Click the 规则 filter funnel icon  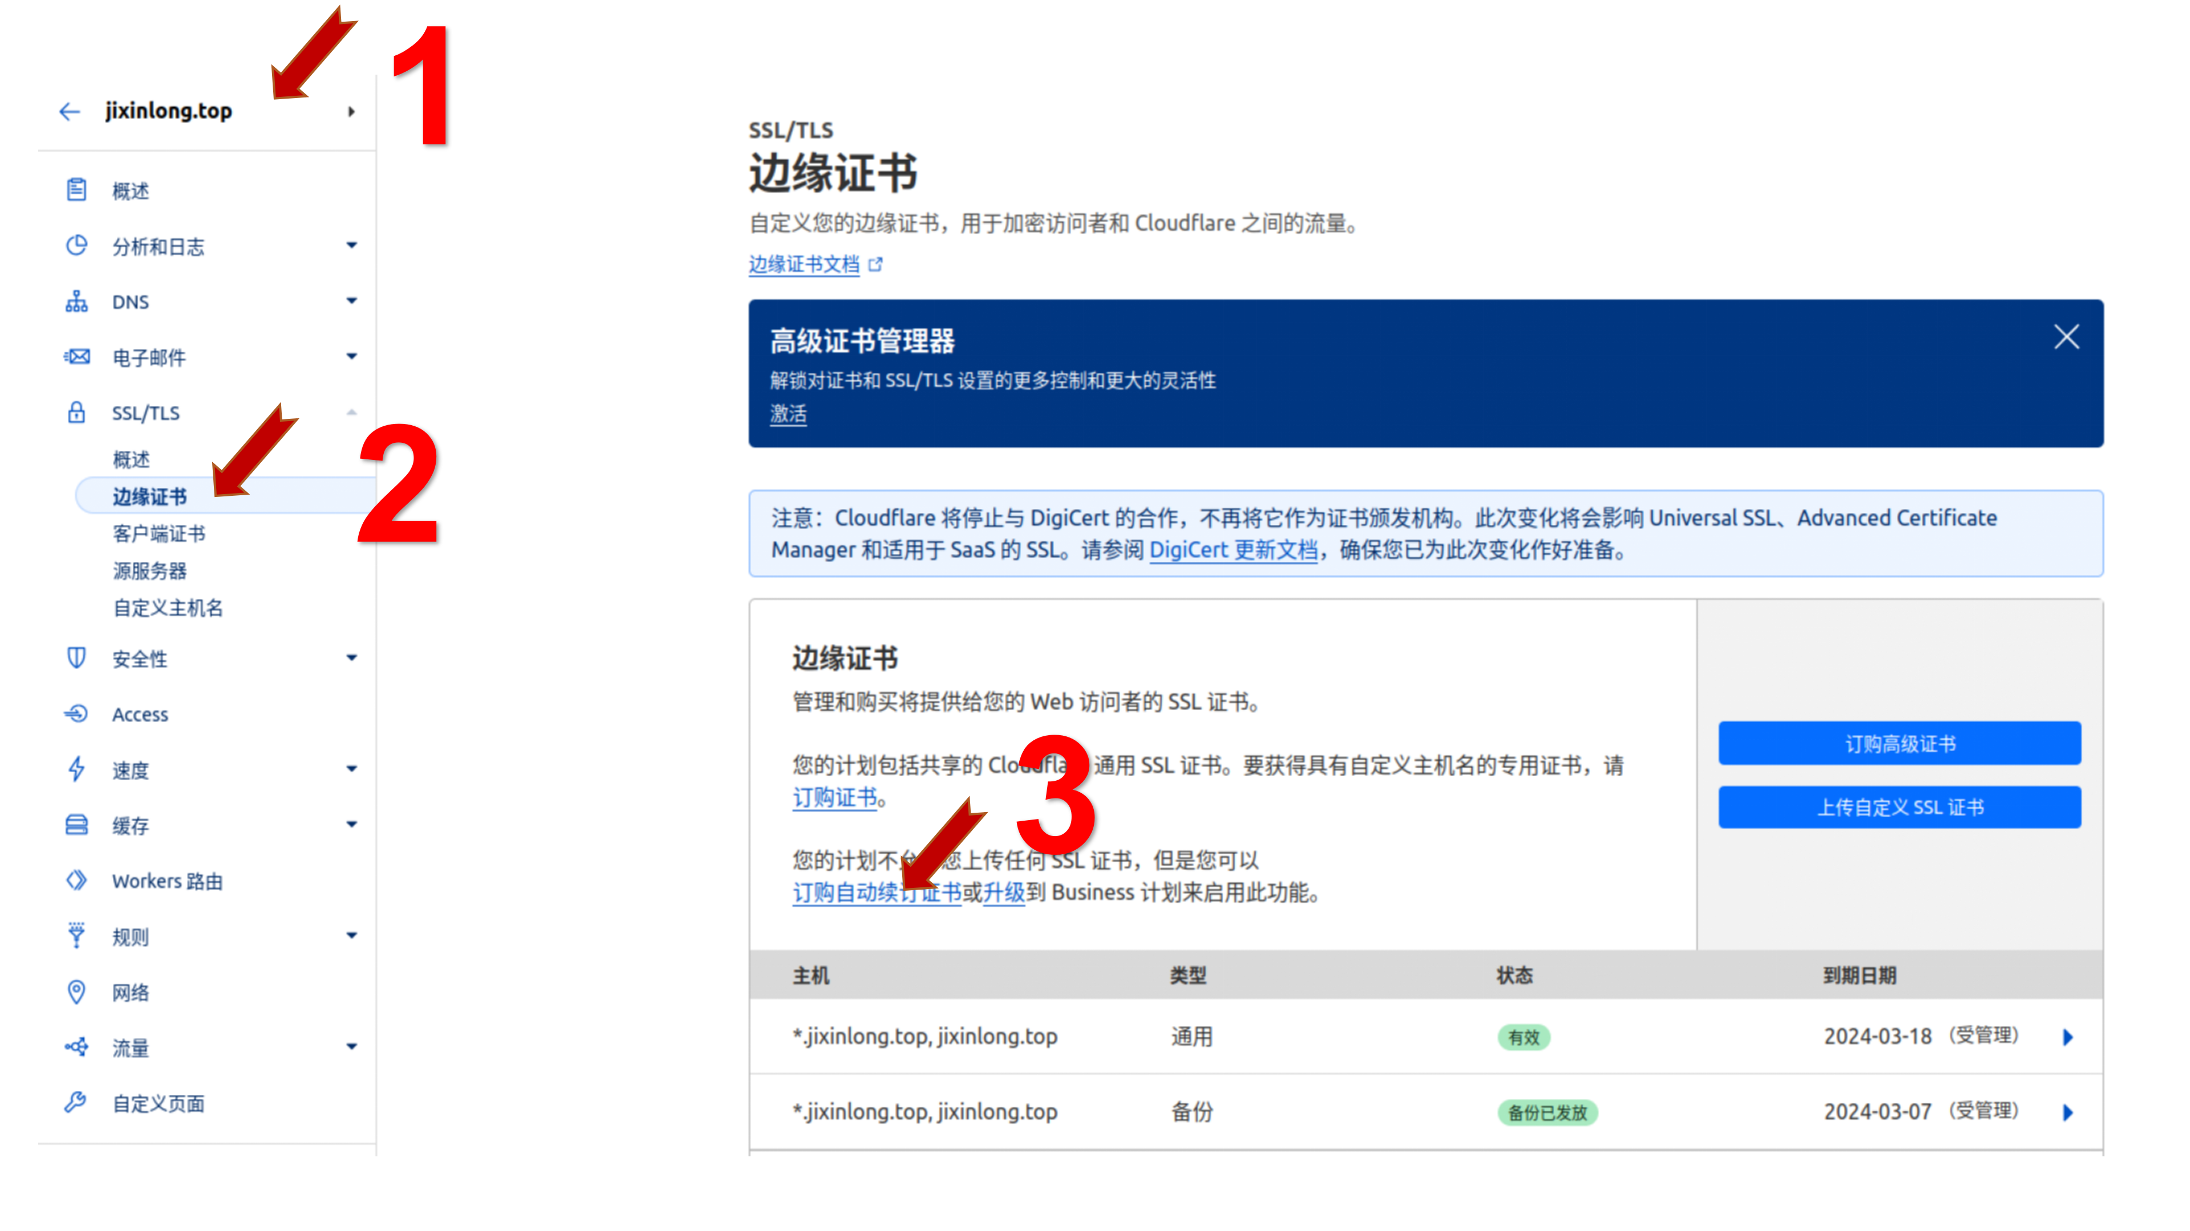pyautogui.click(x=76, y=935)
